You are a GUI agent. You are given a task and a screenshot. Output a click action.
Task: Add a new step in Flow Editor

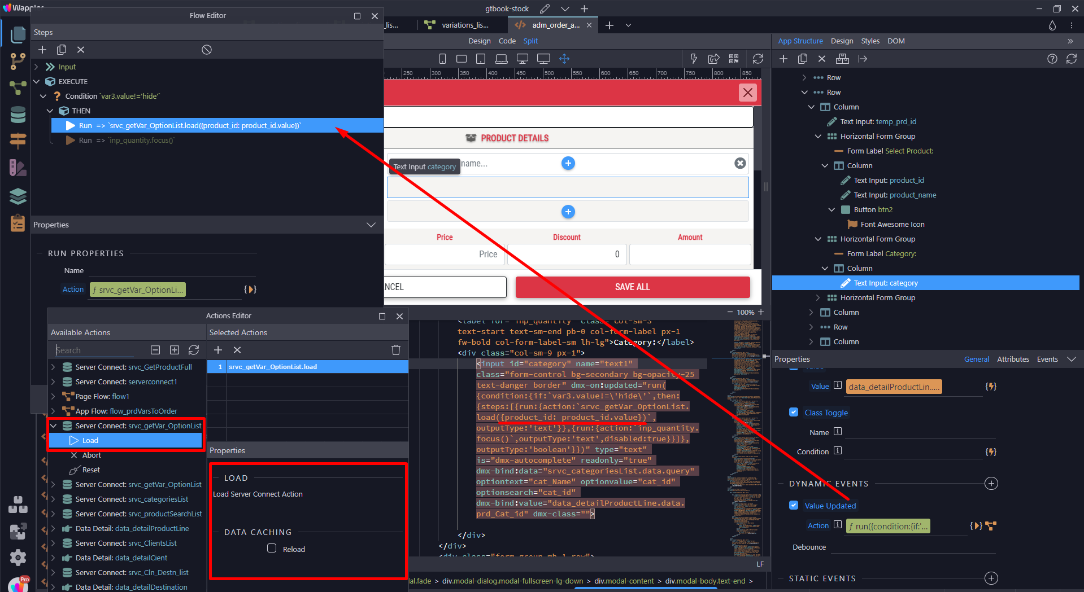[42, 50]
